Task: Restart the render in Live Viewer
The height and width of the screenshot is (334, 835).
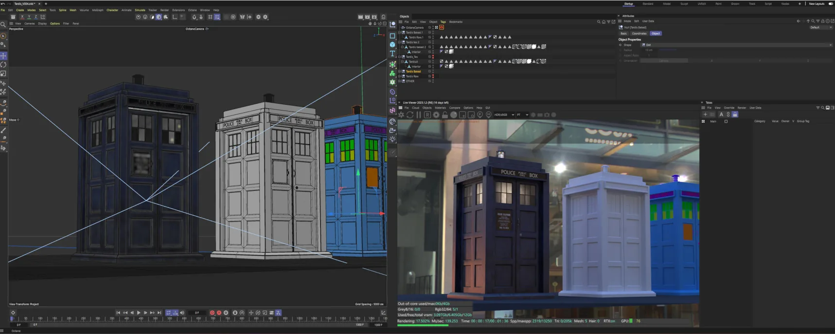Action: [410, 115]
